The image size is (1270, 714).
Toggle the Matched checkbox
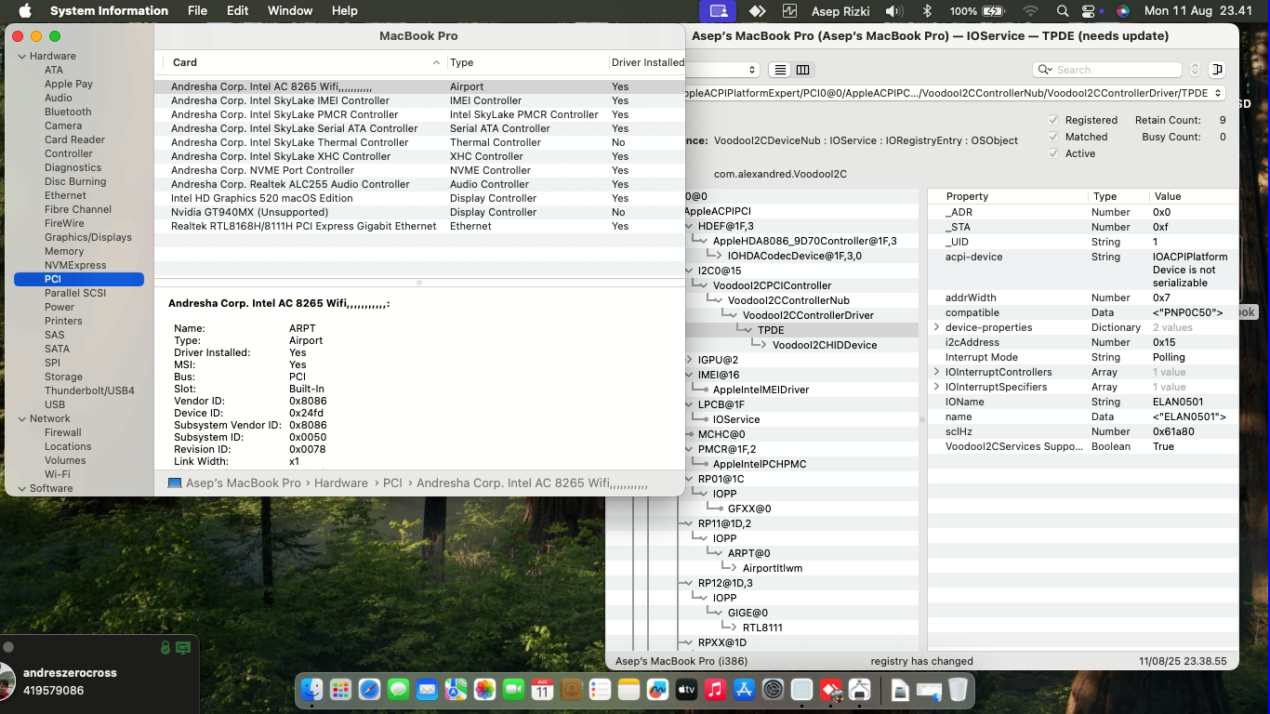coord(1053,137)
